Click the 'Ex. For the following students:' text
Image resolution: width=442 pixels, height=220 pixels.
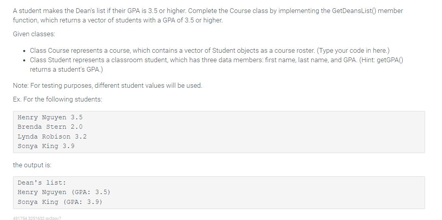pyautogui.click(x=57, y=100)
